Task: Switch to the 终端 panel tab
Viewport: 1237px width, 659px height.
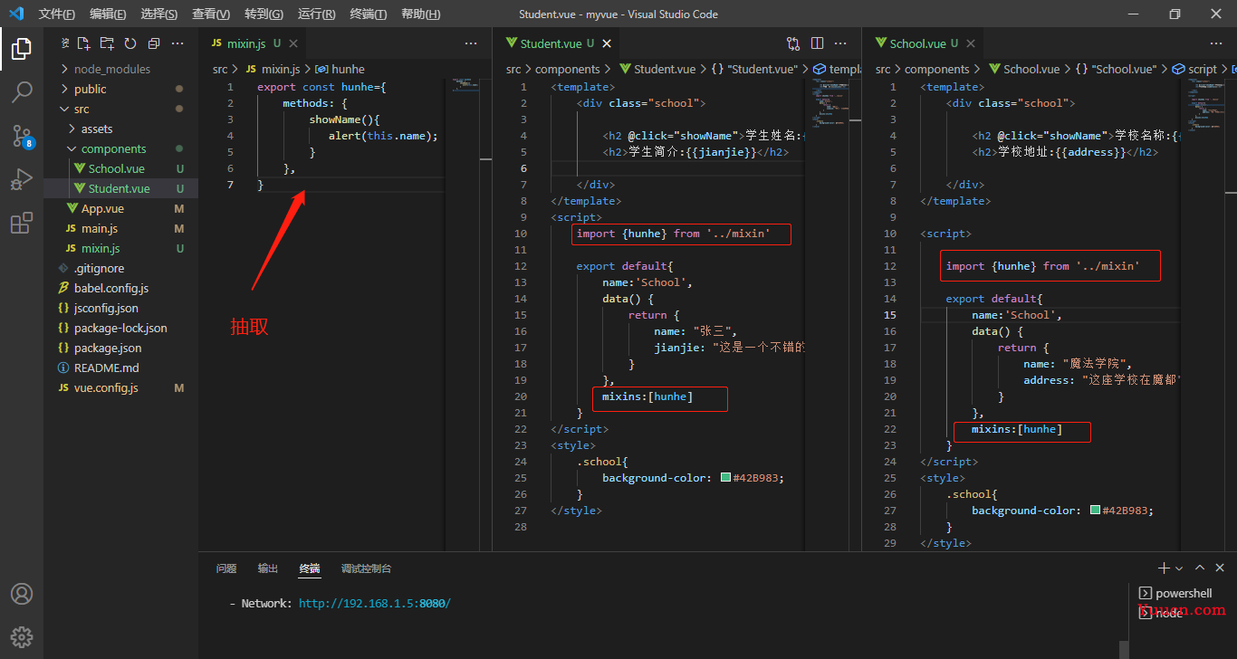Action: [x=310, y=568]
